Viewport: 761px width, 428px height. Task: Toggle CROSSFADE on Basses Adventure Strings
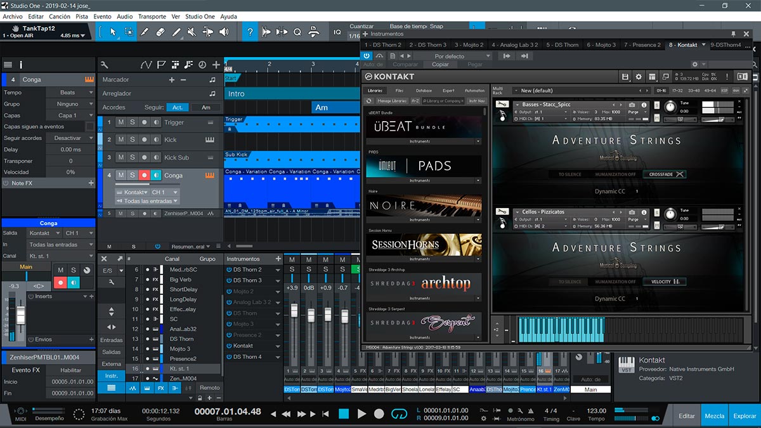(x=664, y=174)
